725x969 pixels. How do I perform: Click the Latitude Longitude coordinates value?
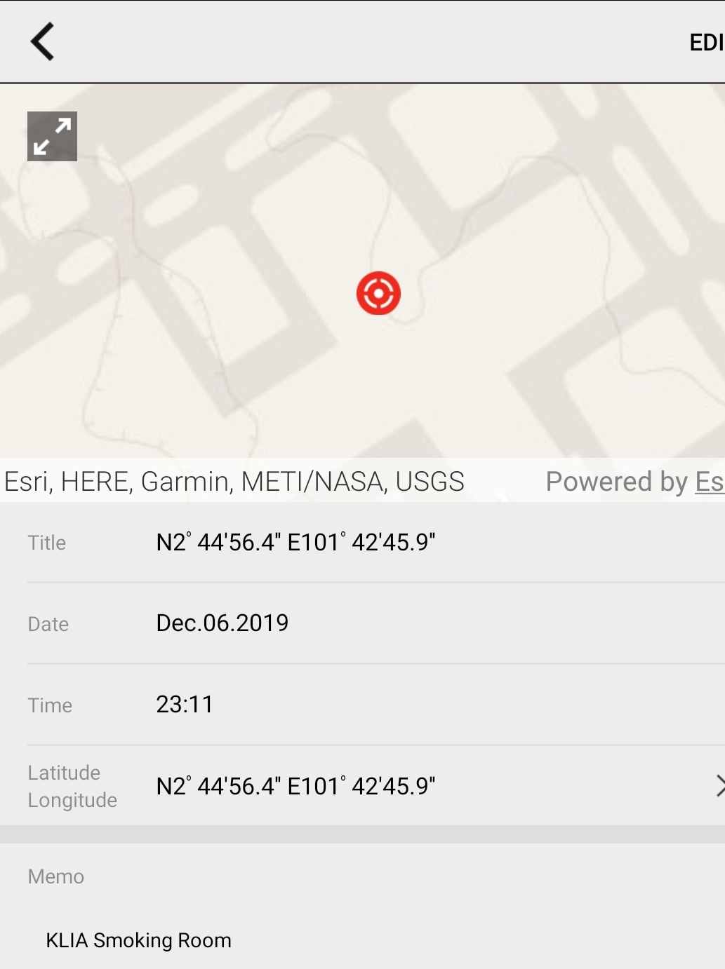[x=295, y=786]
